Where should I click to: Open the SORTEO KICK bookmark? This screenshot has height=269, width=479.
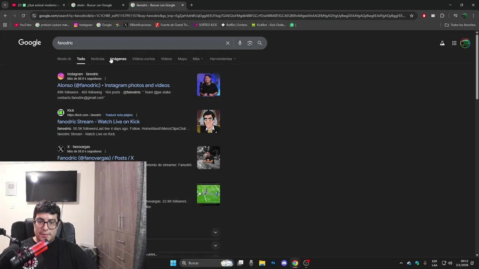pyautogui.click(x=205, y=25)
